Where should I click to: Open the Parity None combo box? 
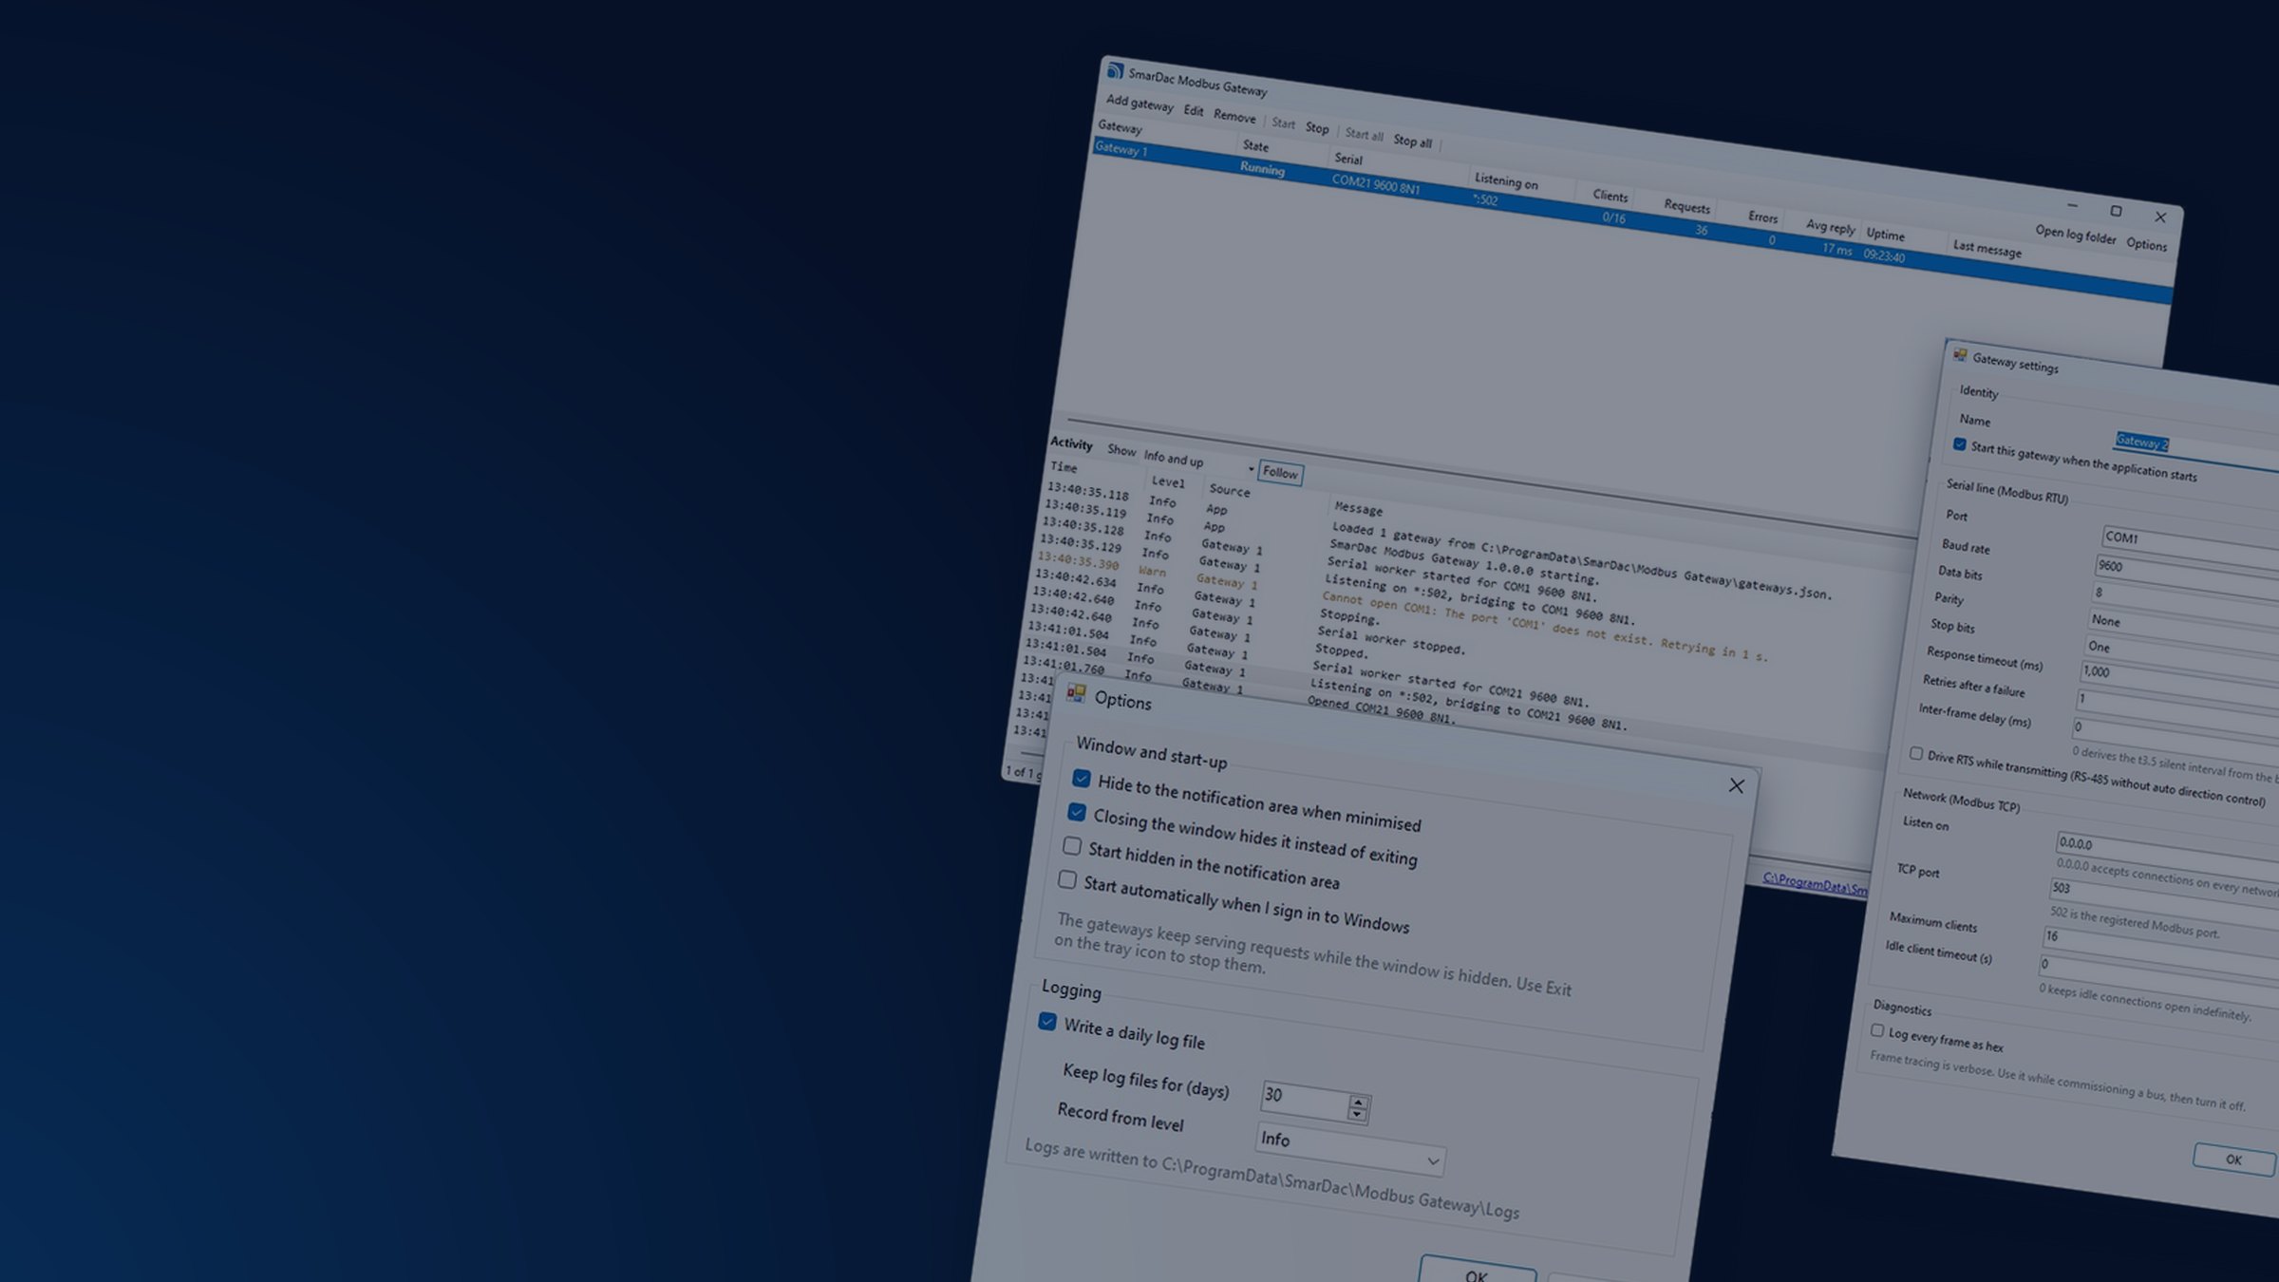click(2183, 627)
